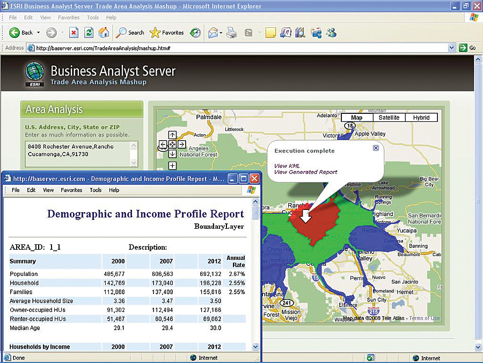The width and height of the screenshot is (483, 363).
Task: Click the Mail envelope icon
Action: point(213,32)
